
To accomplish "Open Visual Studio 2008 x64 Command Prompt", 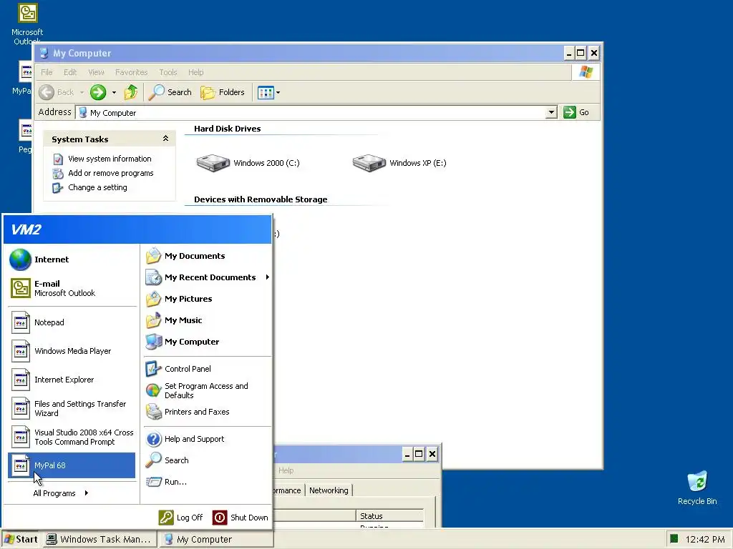I will [72, 437].
